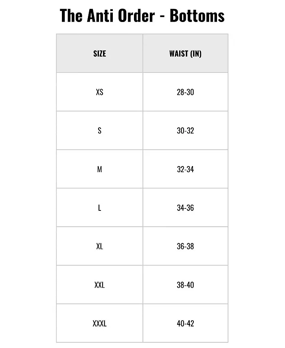
Task: Click the 40-42 waist measurement
Action: 185,324
